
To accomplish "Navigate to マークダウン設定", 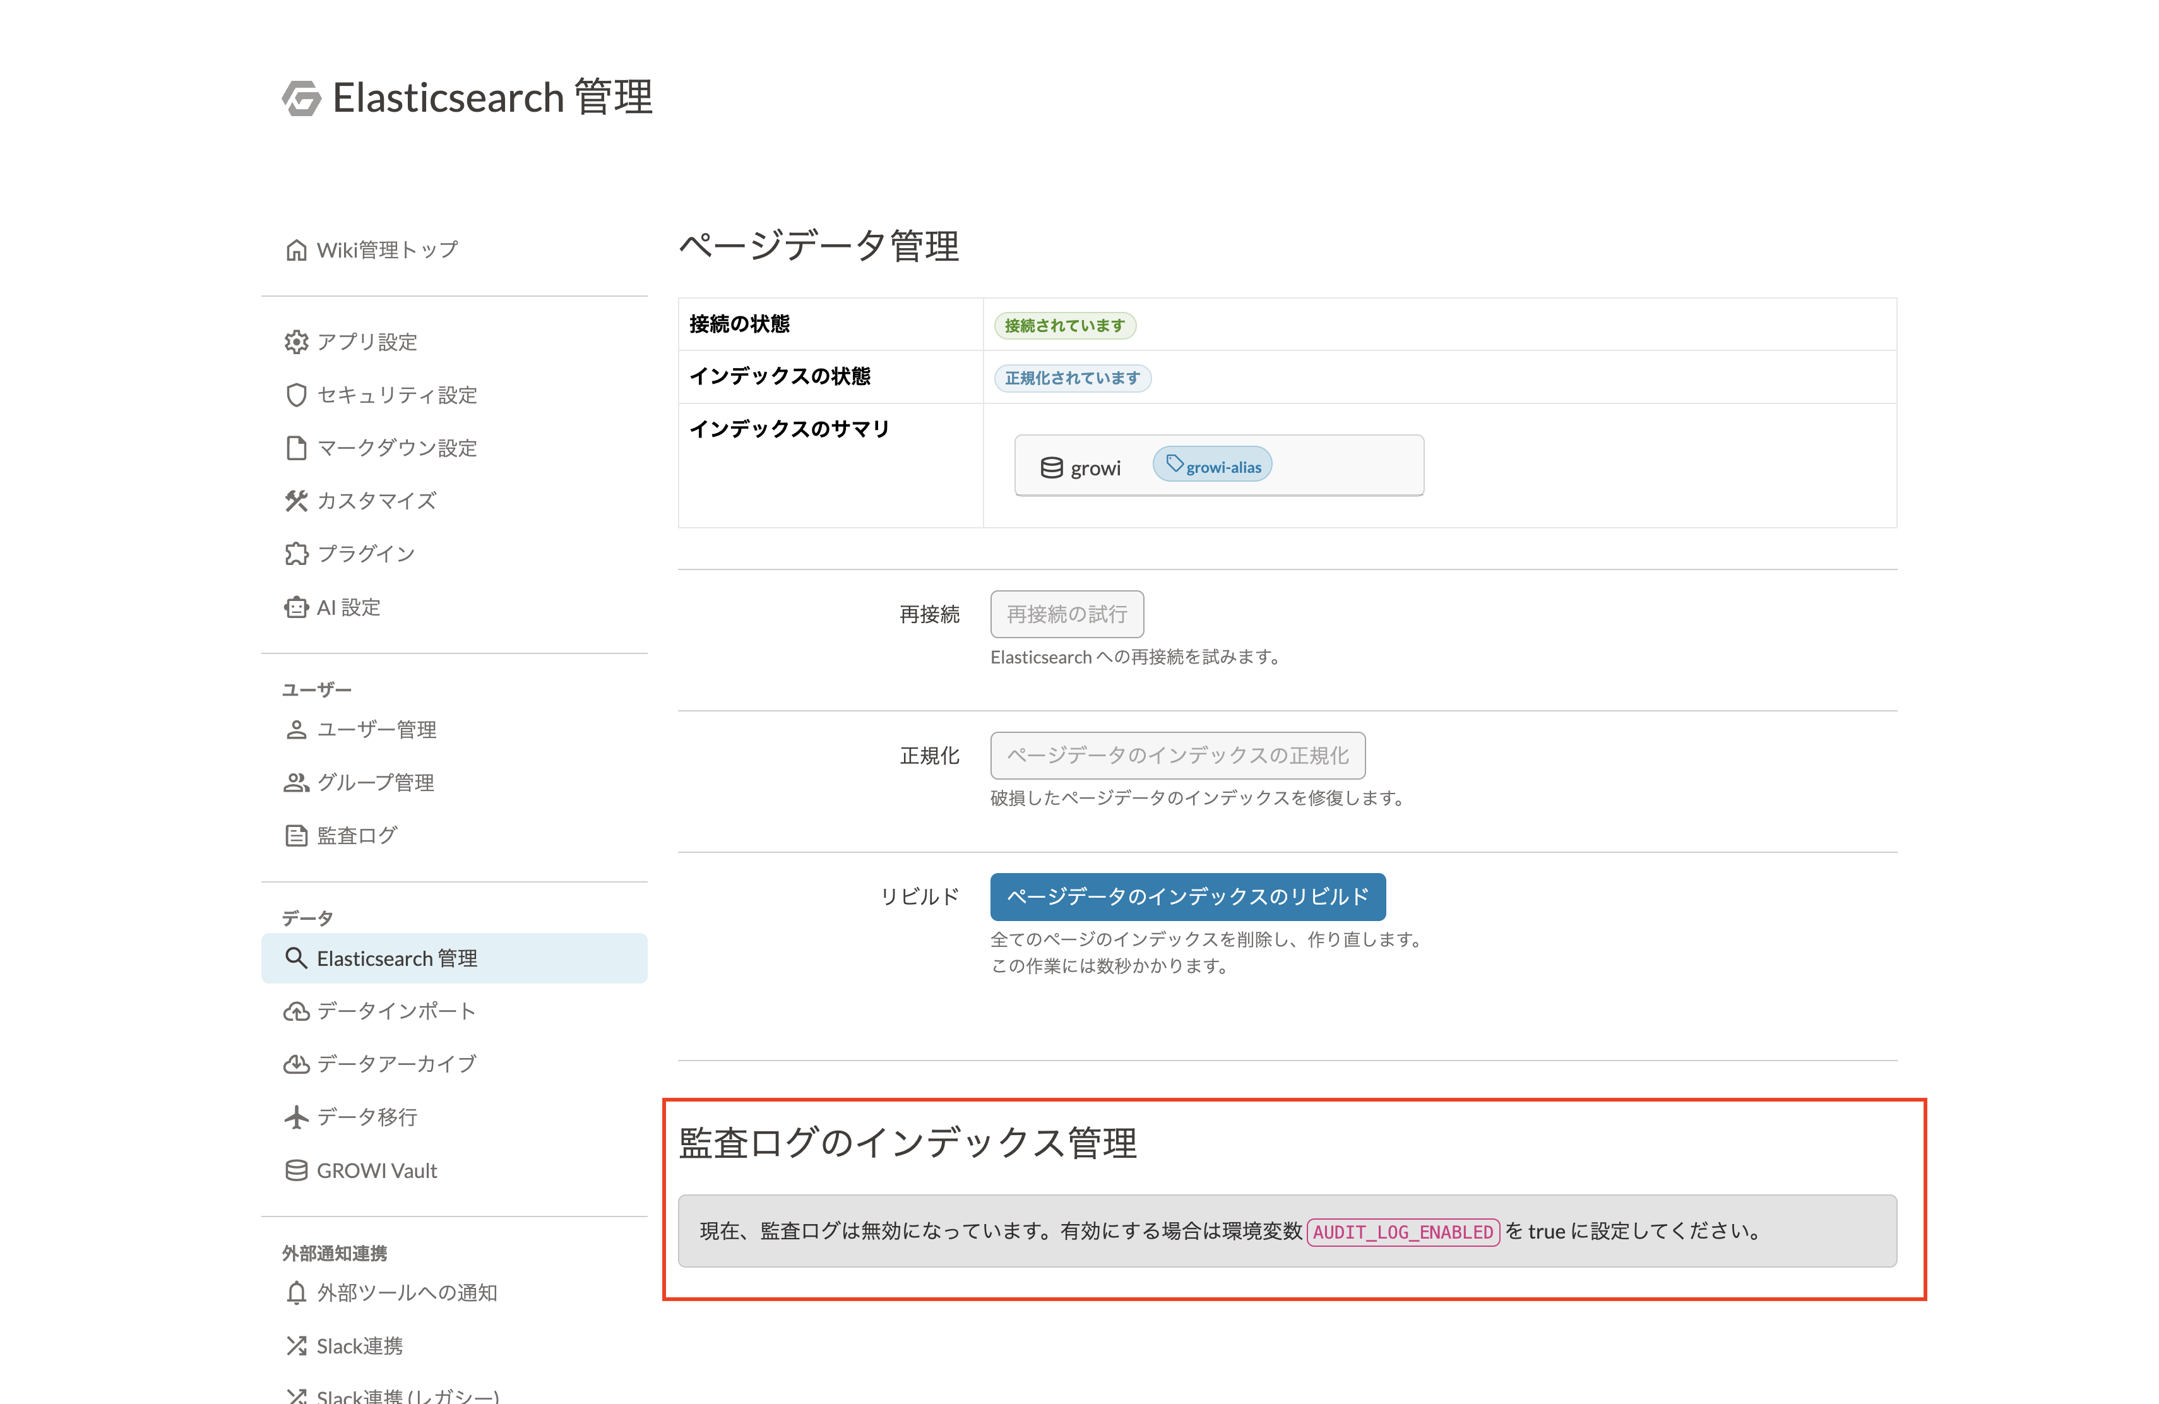I will [x=455, y=448].
